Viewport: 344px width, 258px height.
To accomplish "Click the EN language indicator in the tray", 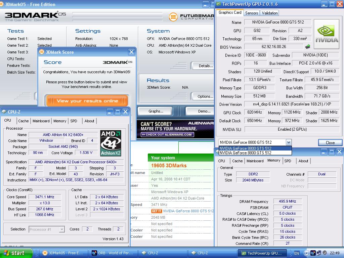I will pyautogui.click(x=296, y=253).
